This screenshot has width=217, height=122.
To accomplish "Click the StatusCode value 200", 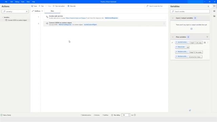I will 188,47.
